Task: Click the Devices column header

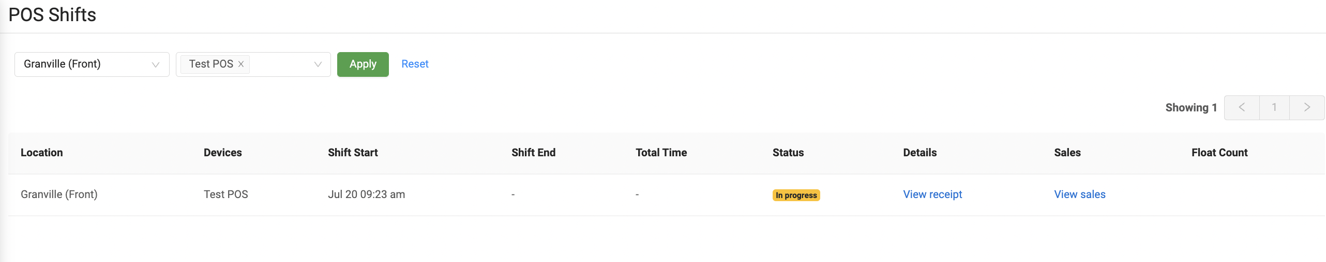Action: pyautogui.click(x=222, y=153)
